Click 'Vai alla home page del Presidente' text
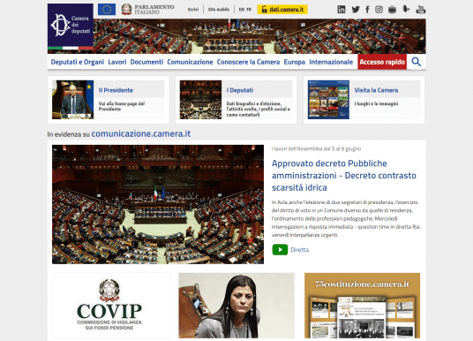 (x=122, y=106)
